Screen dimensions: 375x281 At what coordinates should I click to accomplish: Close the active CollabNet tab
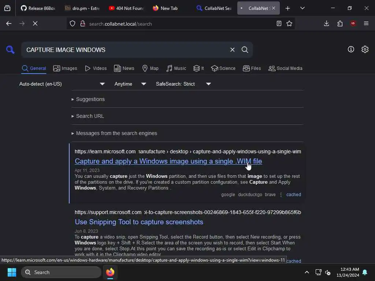[x=274, y=8]
